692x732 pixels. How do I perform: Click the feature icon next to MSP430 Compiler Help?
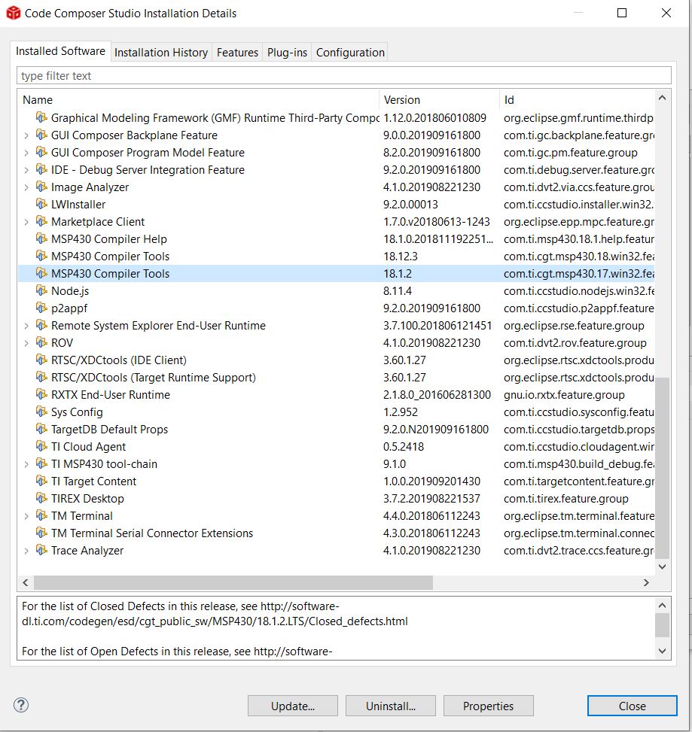pyautogui.click(x=41, y=238)
